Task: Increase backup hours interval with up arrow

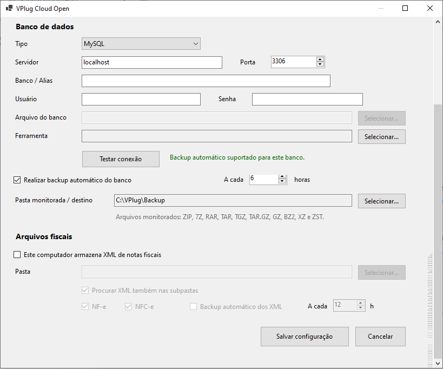Action: click(x=282, y=177)
